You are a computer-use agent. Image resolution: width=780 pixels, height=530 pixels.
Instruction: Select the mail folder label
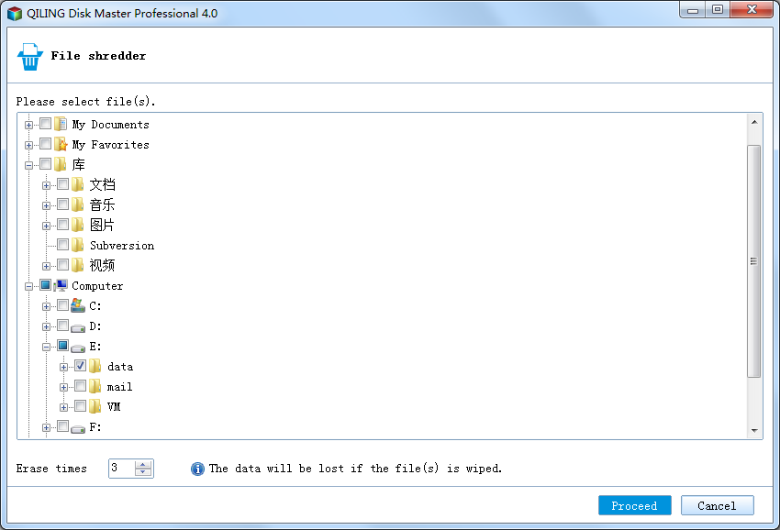(x=120, y=387)
